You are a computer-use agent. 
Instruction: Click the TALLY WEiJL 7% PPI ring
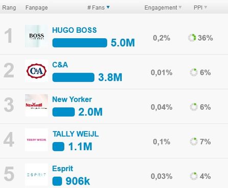click(x=194, y=142)
